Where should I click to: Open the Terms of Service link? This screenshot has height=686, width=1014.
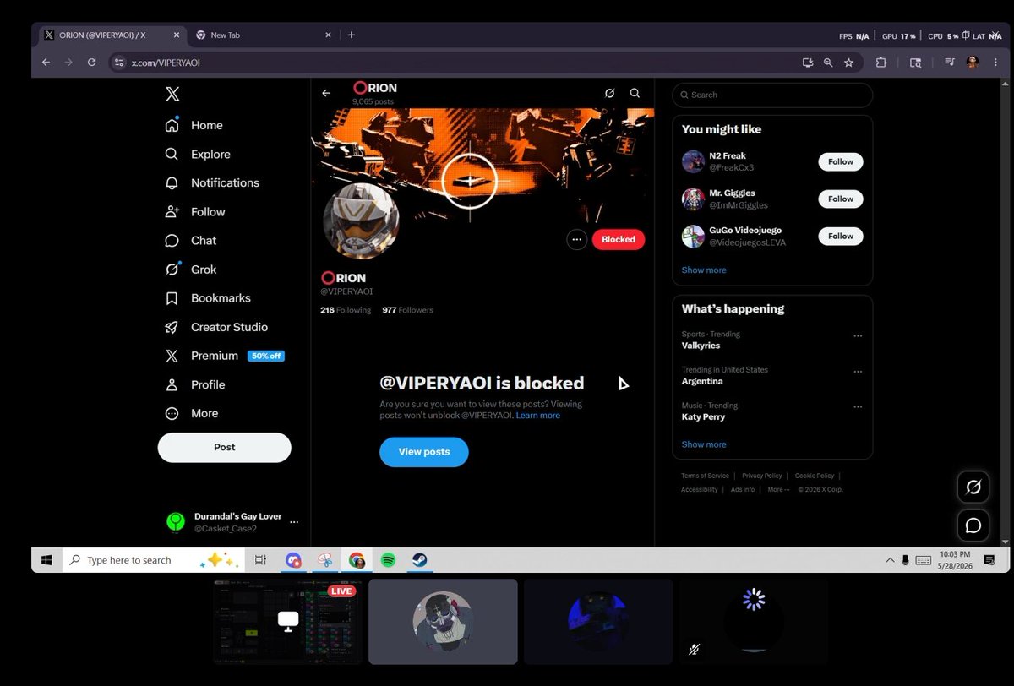click(x=705, y=476)
